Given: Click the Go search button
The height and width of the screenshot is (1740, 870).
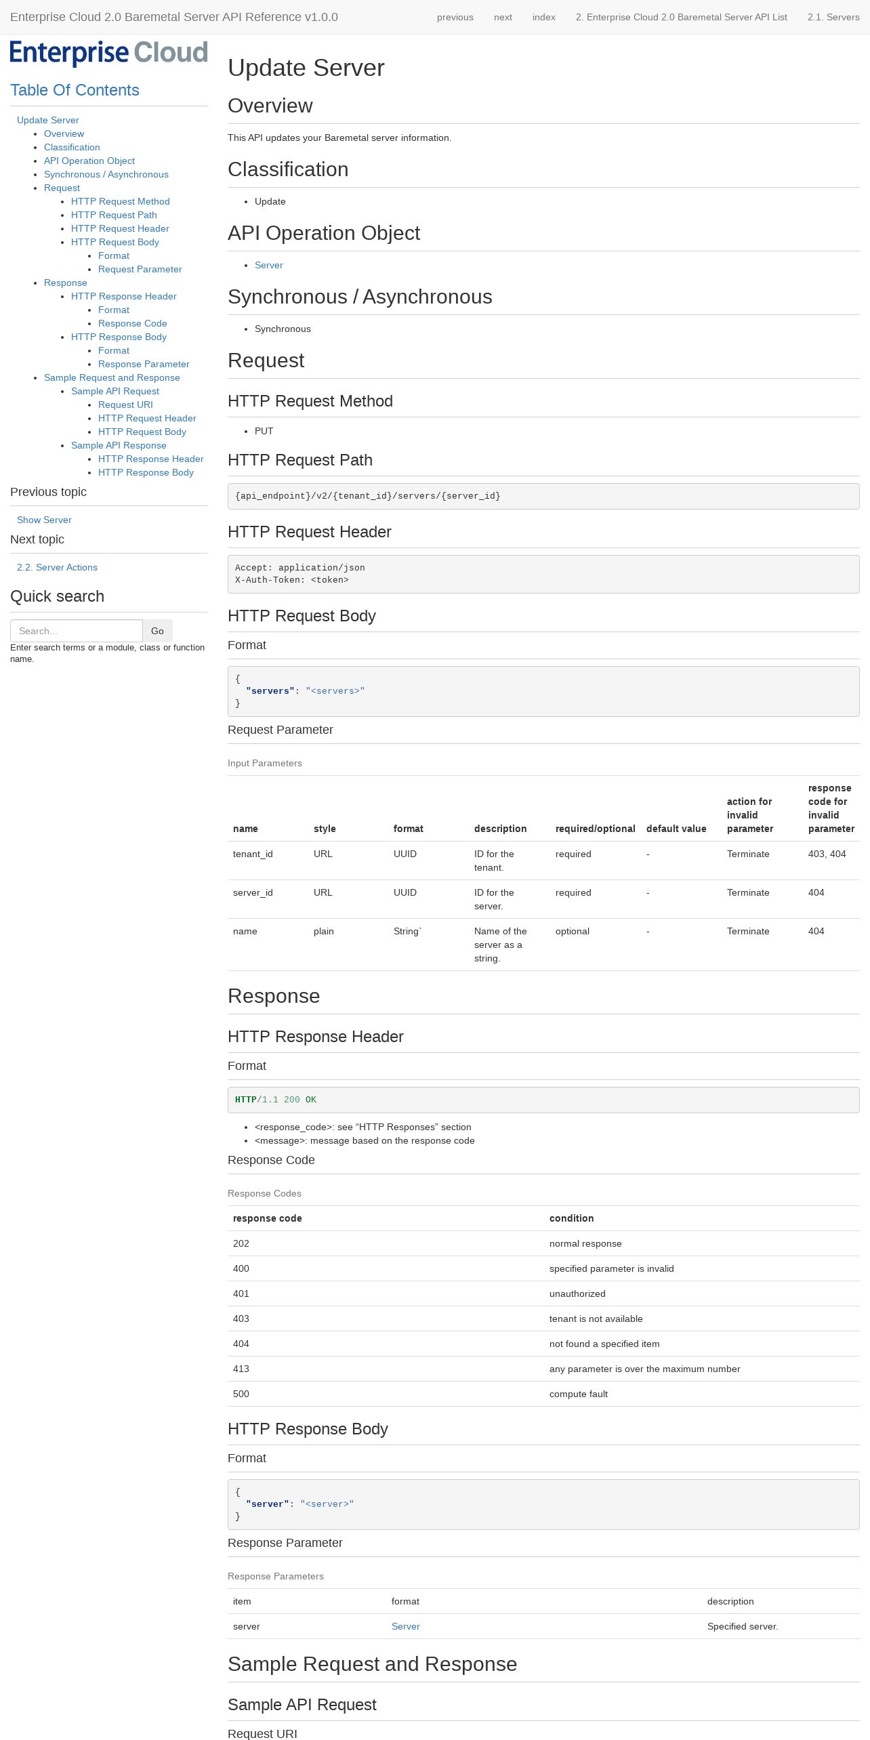Looking at the screenshot, I should click(x=157, y=631).
